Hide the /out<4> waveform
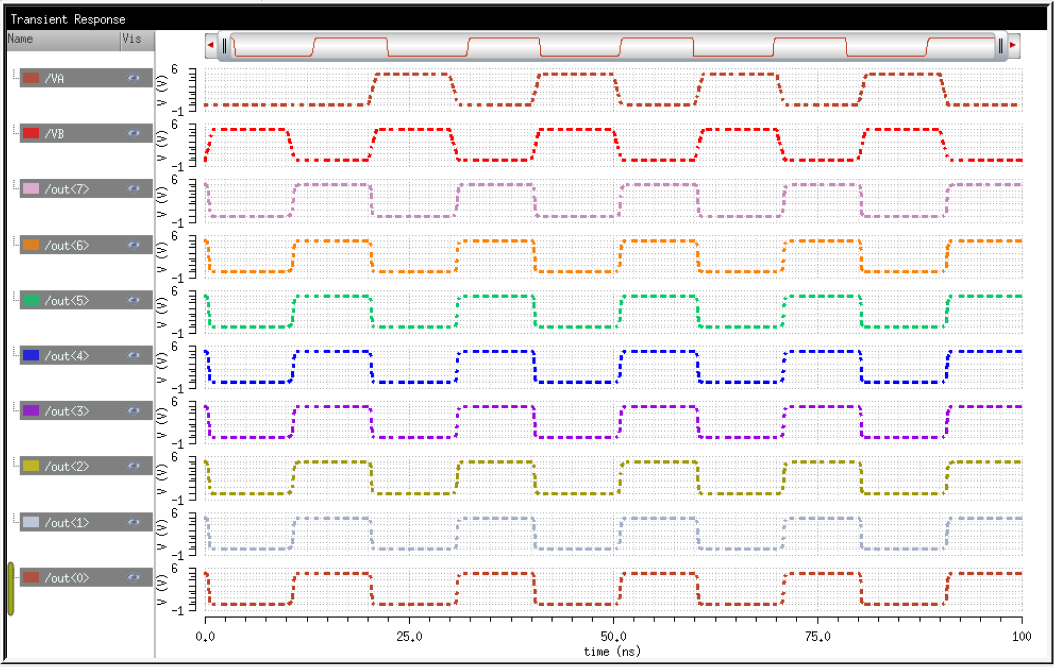Viewport: 1054px width, 667px height. 133,355
